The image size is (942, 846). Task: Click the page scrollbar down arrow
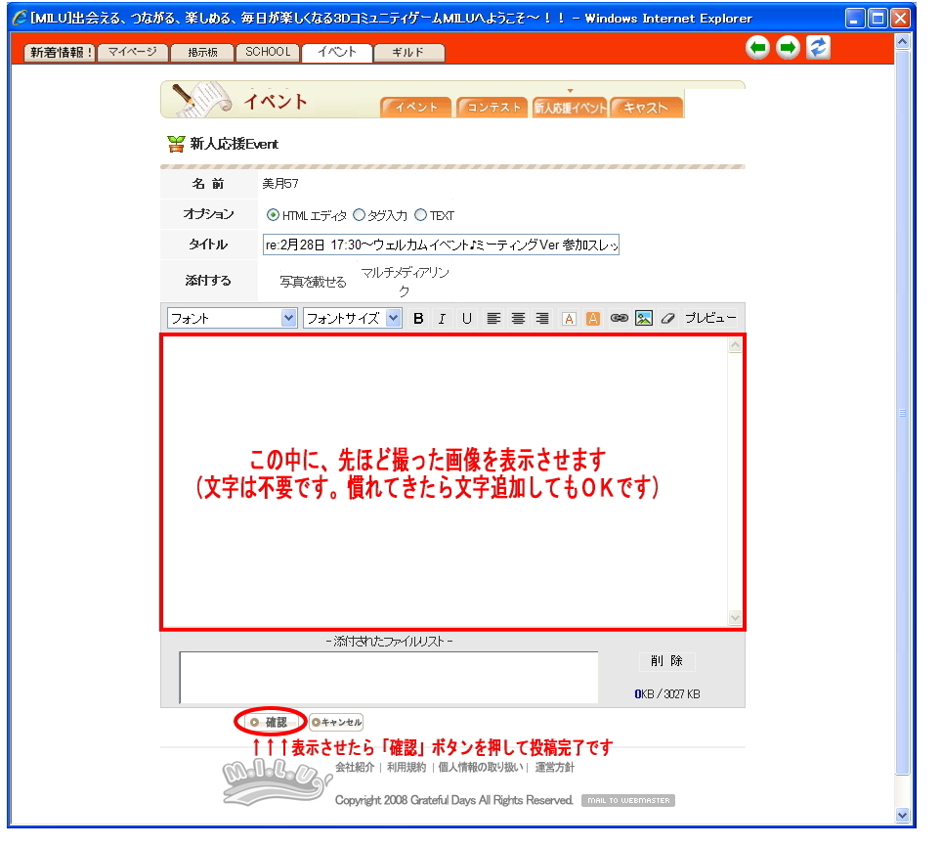(902, 816)
